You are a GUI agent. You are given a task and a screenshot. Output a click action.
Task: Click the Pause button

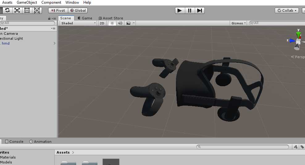tap(190, 10)
